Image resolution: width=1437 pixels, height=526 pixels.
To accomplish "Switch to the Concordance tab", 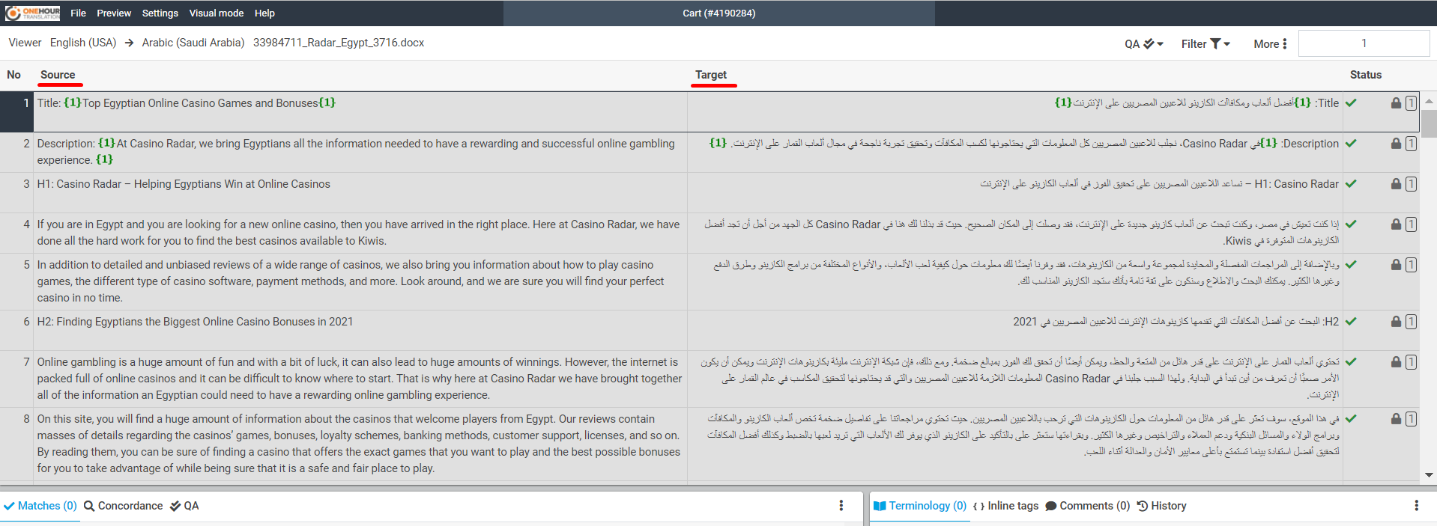I will [124, 506].
